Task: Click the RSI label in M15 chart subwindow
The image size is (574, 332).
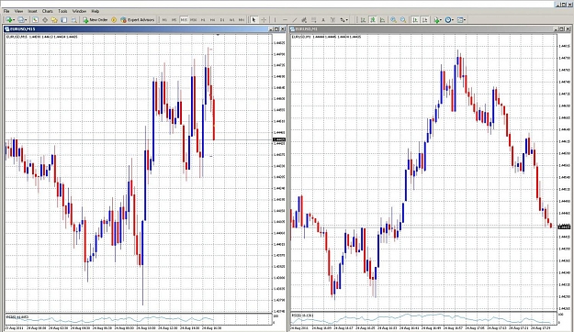Action: coord(17,316)
